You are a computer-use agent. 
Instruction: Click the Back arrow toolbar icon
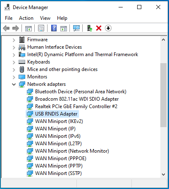tap(6, 28)
